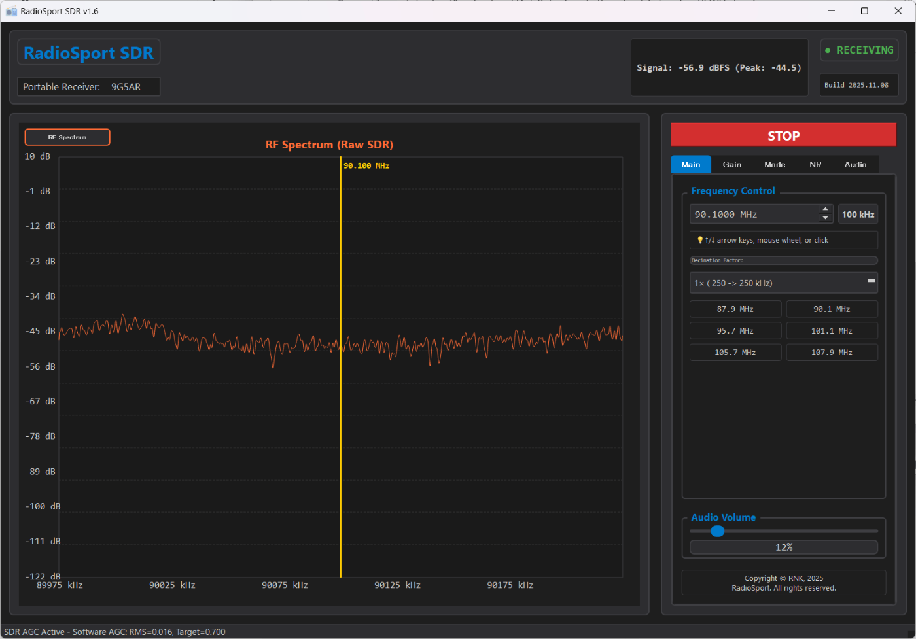Screen dimensions: 916x639
Task: Click the Decimation Factor label bar
Action: pyautogui.click(x=784, y=260)
